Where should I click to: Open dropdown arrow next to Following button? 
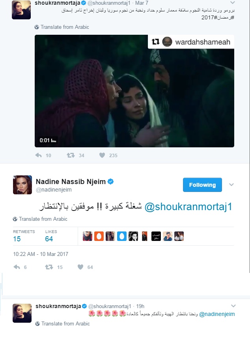pyautogui.click(x=231, y=185)
